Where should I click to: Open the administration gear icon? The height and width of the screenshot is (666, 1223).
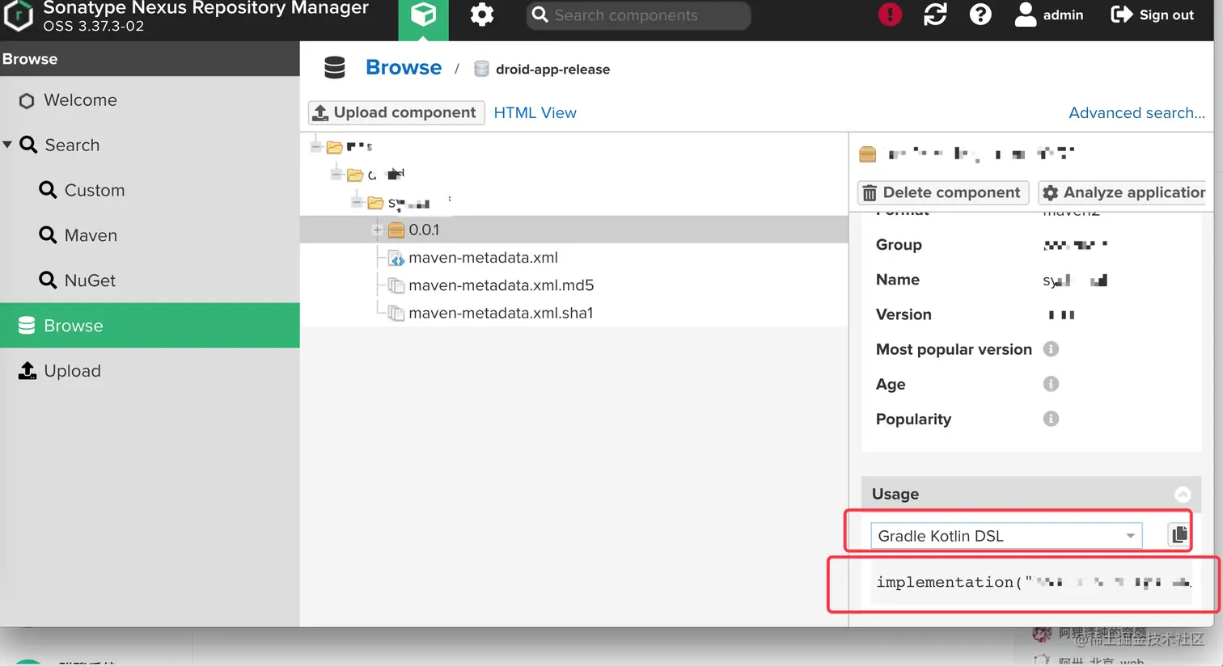(x=482, y=15)
